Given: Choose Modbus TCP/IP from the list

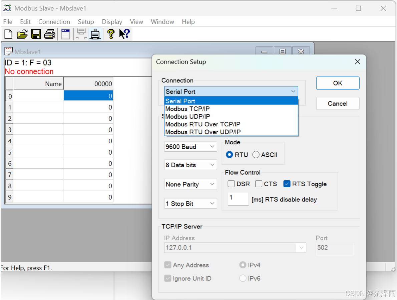Looking at the screenshot, I should click(x=231, y=109).
